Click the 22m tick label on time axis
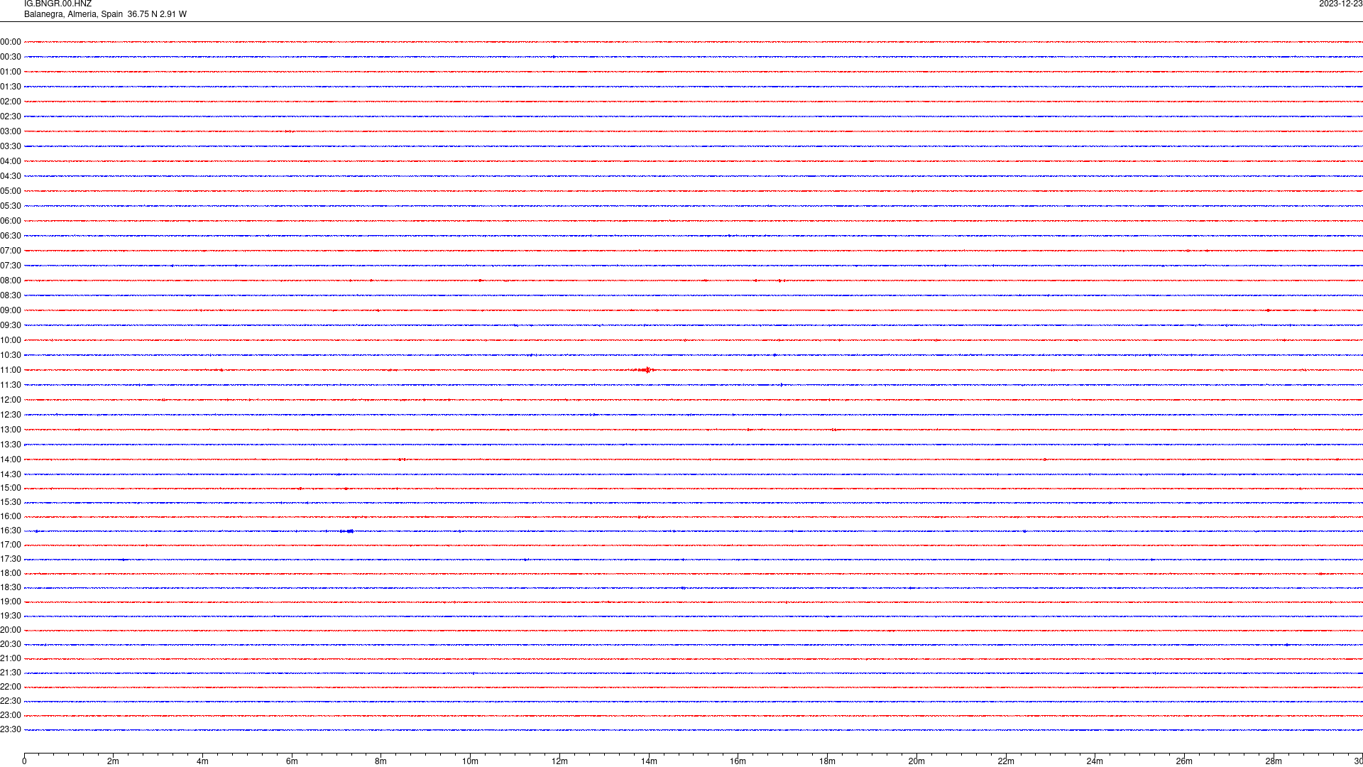 [x=1006, y=761]
